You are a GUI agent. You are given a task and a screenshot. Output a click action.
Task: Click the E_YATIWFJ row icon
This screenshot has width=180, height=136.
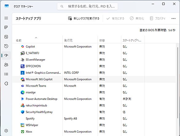[x=22, y=53]
